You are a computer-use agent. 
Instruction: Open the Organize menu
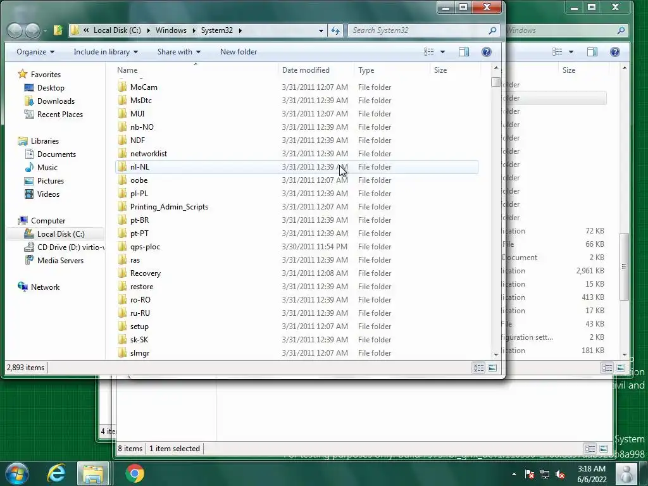pos(35,52)
